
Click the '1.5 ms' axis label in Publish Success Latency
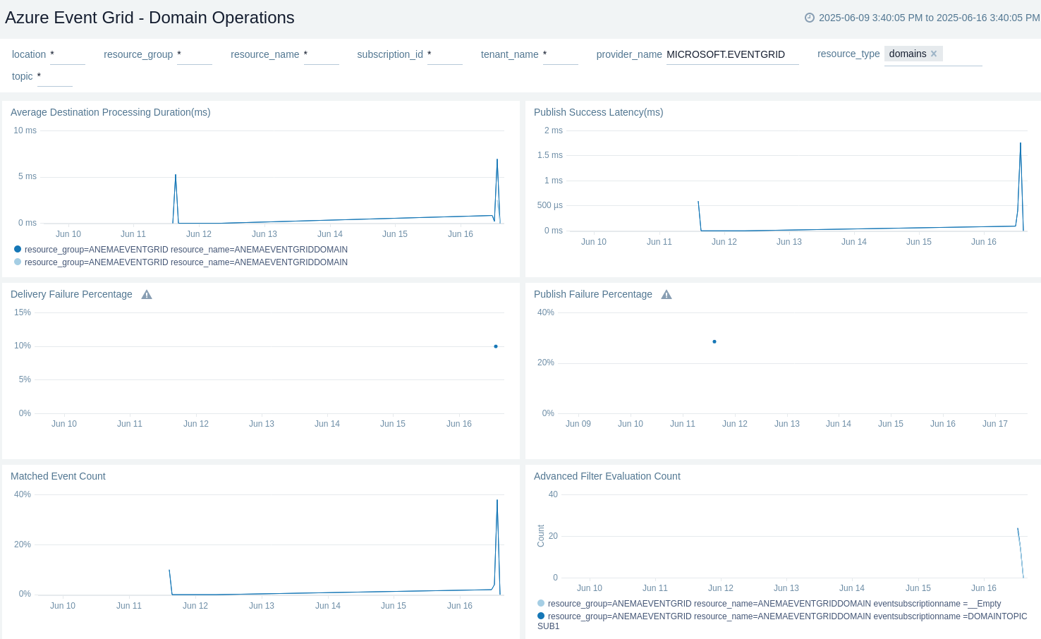click(x=550, y=155)
